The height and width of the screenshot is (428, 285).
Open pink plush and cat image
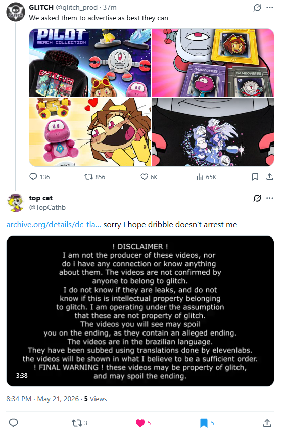tap(90, 132)
